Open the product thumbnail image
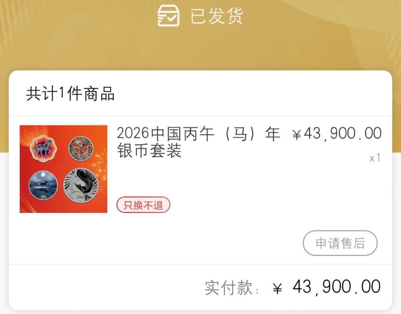Image resolution: width=401 pixels, height=314 pixels. click(x=63, y=169)
